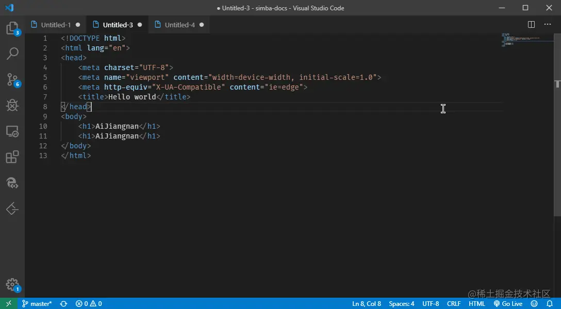Click the deploy arrow icon in activity bar
Viewport: 561px width, 309px height.
coord(12,209)
